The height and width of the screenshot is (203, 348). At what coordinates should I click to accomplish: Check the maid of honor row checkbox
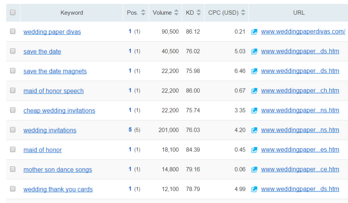13,149
